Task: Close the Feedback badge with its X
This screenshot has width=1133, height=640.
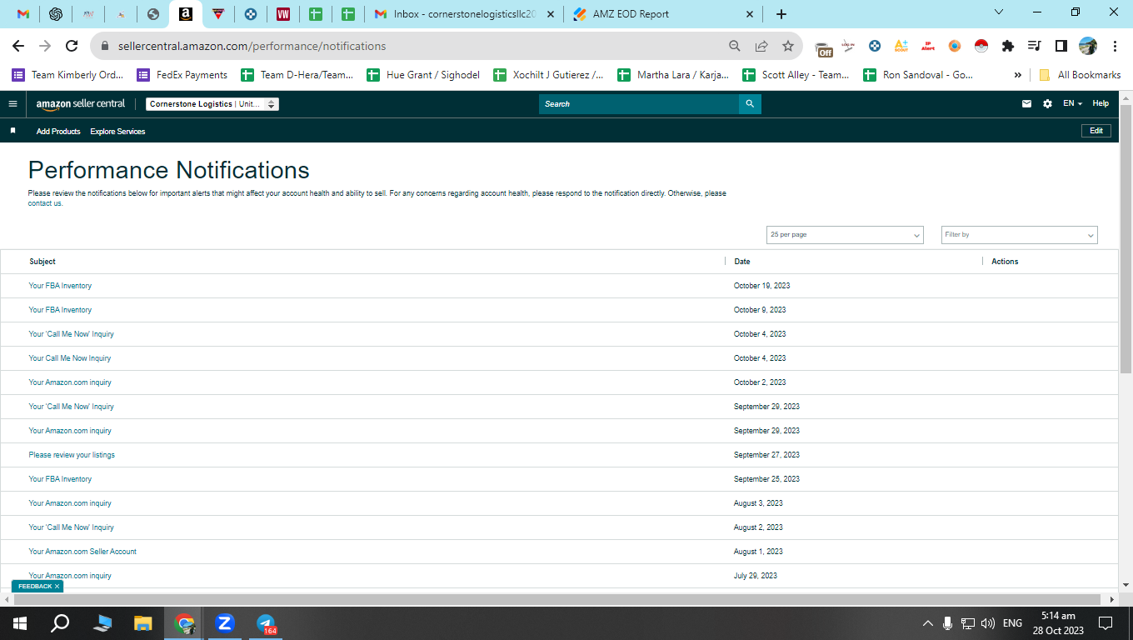Action: click(57, 587)
